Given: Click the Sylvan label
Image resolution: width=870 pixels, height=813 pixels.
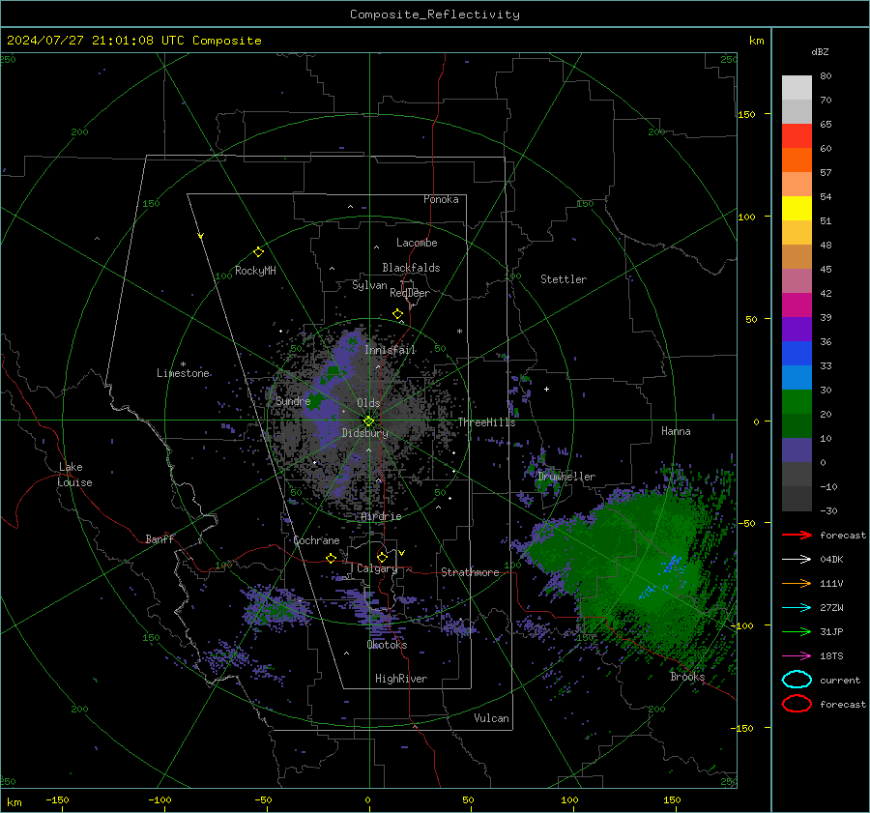Looking at the screenshot, I should (x=369, y=285).
